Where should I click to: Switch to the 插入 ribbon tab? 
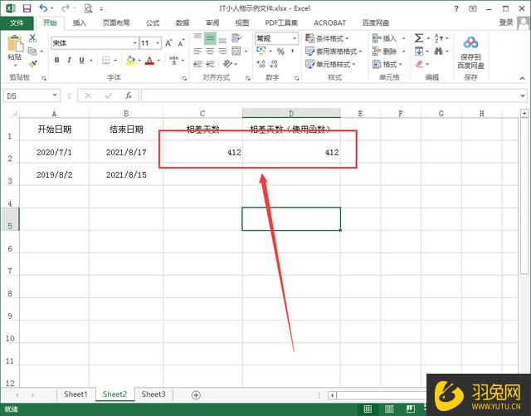point(80,22)
